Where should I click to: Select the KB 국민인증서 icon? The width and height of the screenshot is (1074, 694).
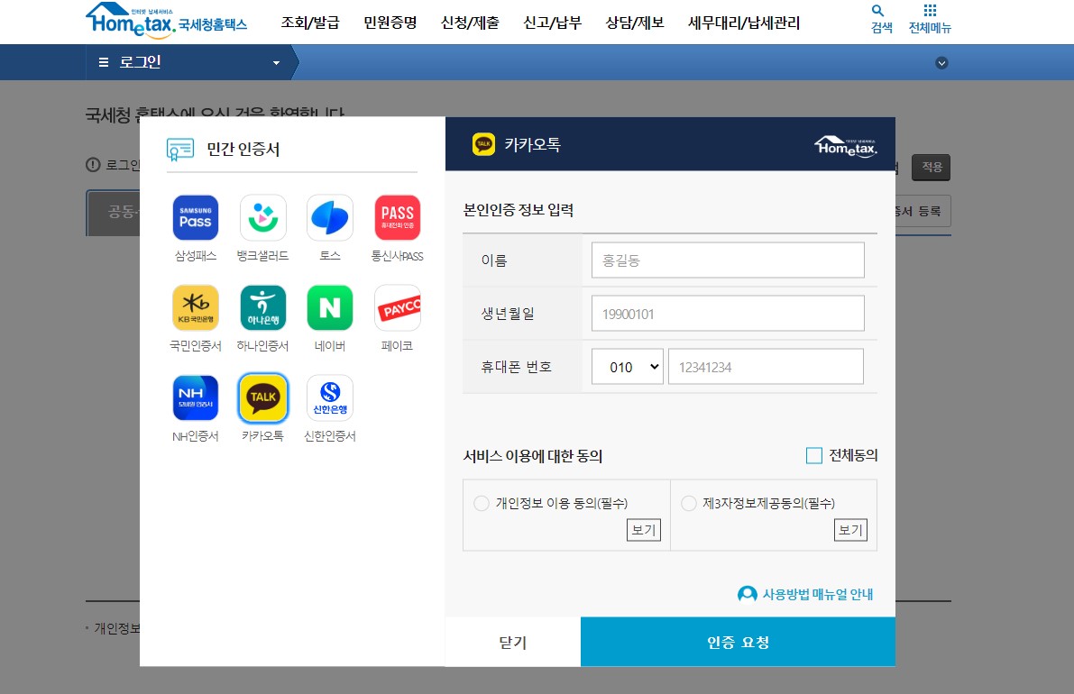coord(195,308)
